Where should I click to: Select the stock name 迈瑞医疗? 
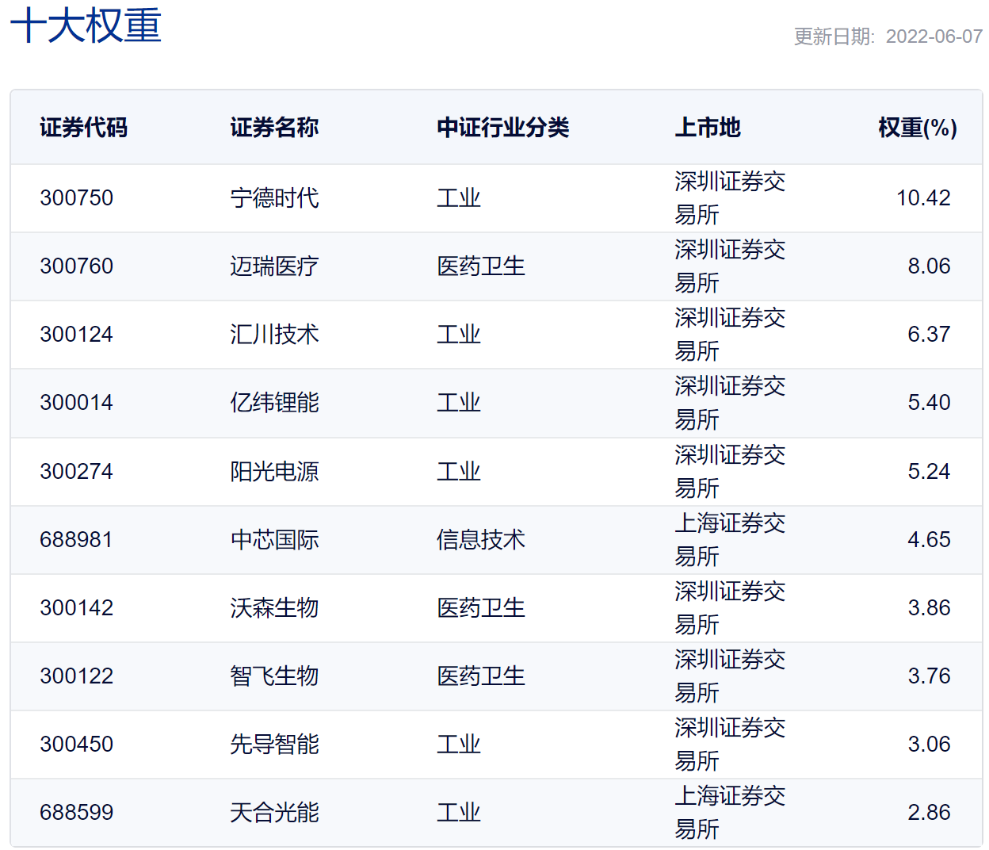[274, 266]
